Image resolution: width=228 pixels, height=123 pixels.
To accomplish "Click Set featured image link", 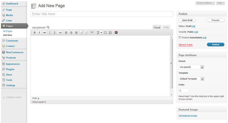I will [188, 115].
